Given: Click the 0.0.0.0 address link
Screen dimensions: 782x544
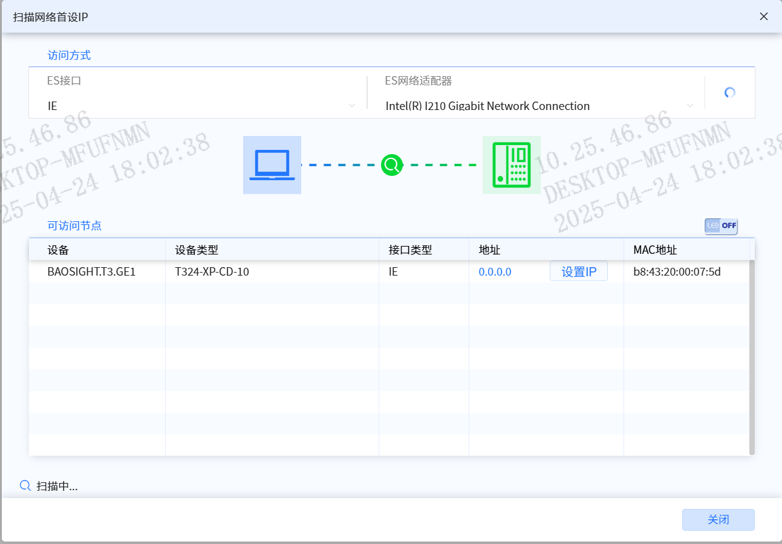Looking at the screenshot, I should (495, 272).
